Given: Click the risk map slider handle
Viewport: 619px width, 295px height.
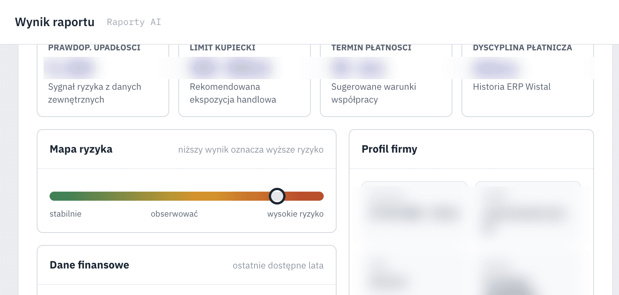Looking at the screenshot, I should click(x=277, y=196).
